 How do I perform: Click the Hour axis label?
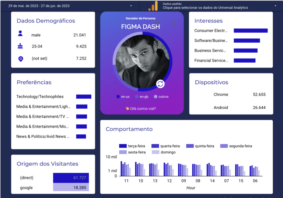(x=191, y=188)
